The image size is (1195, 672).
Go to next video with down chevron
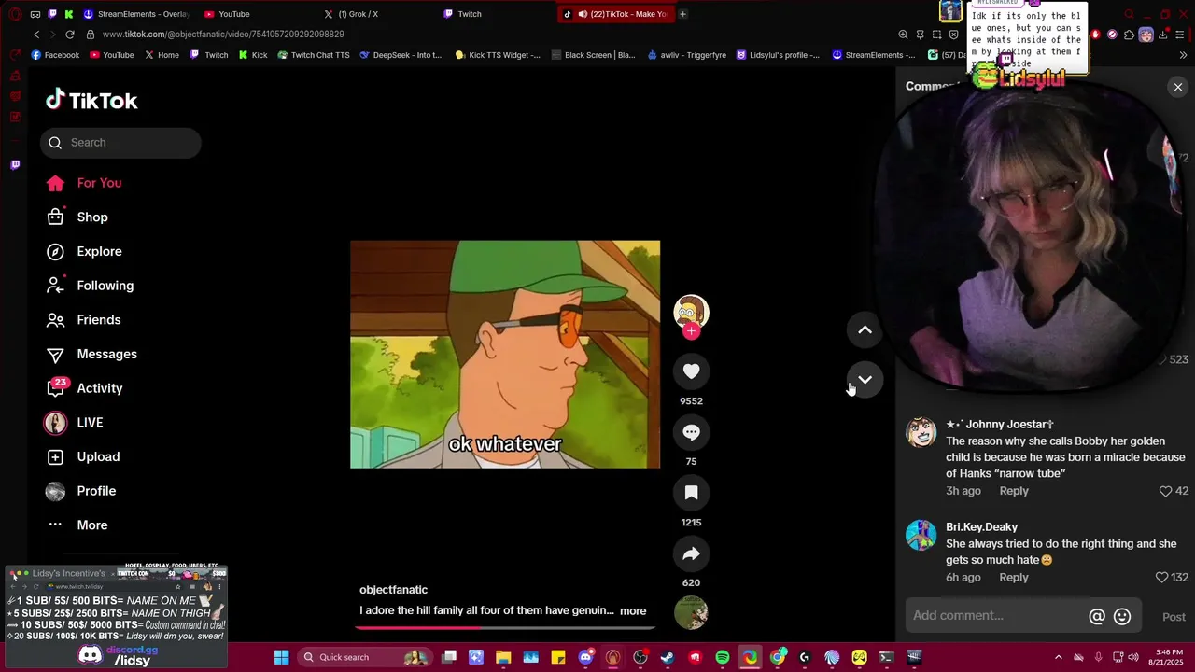pyautogui.click(x=865, y=380)
